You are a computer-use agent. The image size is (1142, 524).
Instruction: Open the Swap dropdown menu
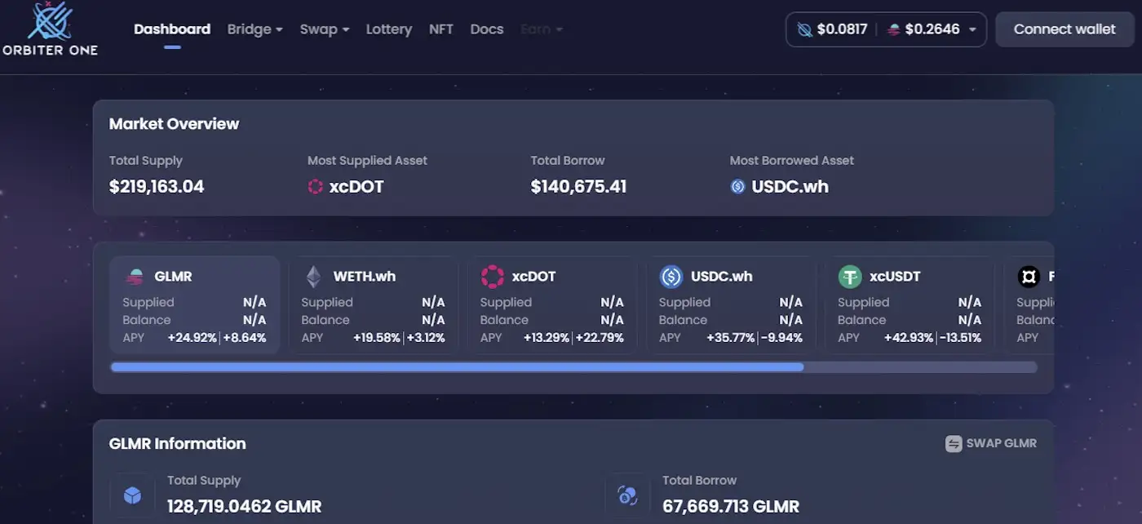point(324,29)
